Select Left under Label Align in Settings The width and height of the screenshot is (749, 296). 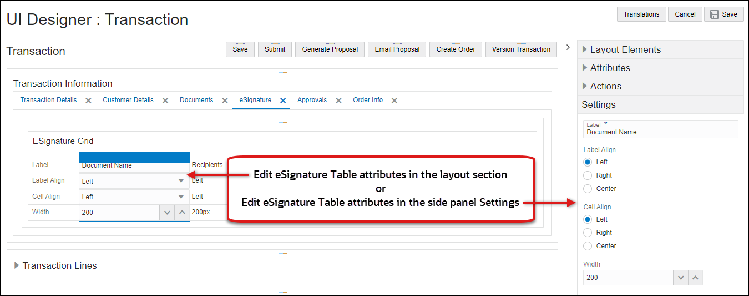pyautogui.click(x=588, y=162)
